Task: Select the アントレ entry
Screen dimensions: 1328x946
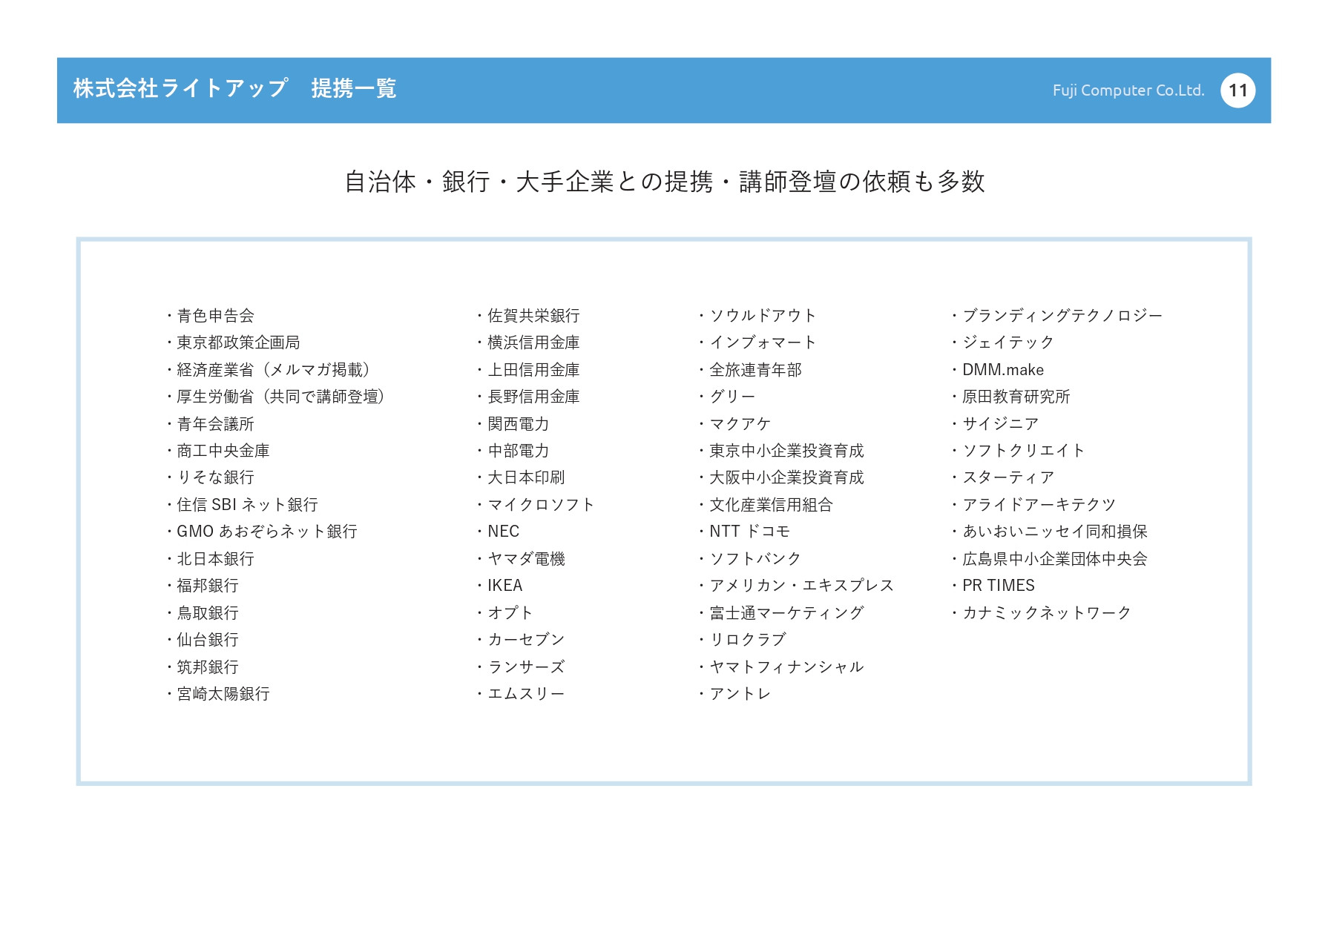Action: tap(734, 694)
